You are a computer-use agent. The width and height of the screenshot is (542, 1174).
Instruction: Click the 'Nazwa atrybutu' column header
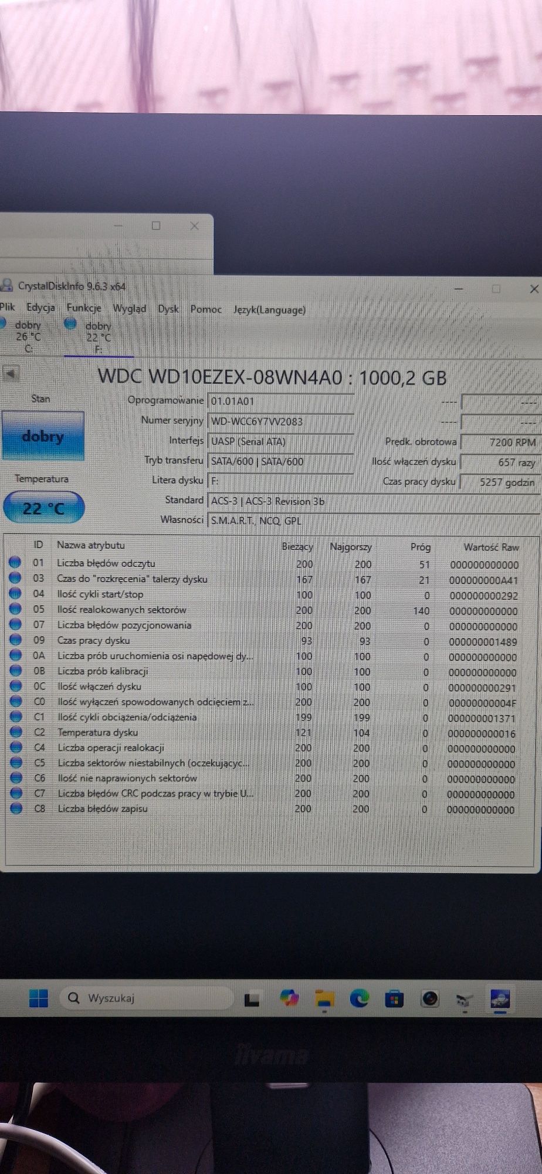[90, 545]
